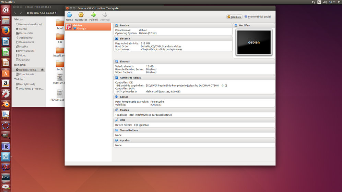Launch Blender from the dock
The width and height of the screenshot is (342, 192).
point(5,104)
